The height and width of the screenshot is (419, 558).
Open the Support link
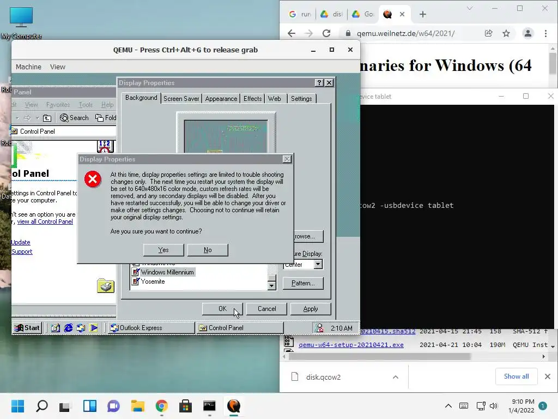pyautogui.click(x=22, y=252)
